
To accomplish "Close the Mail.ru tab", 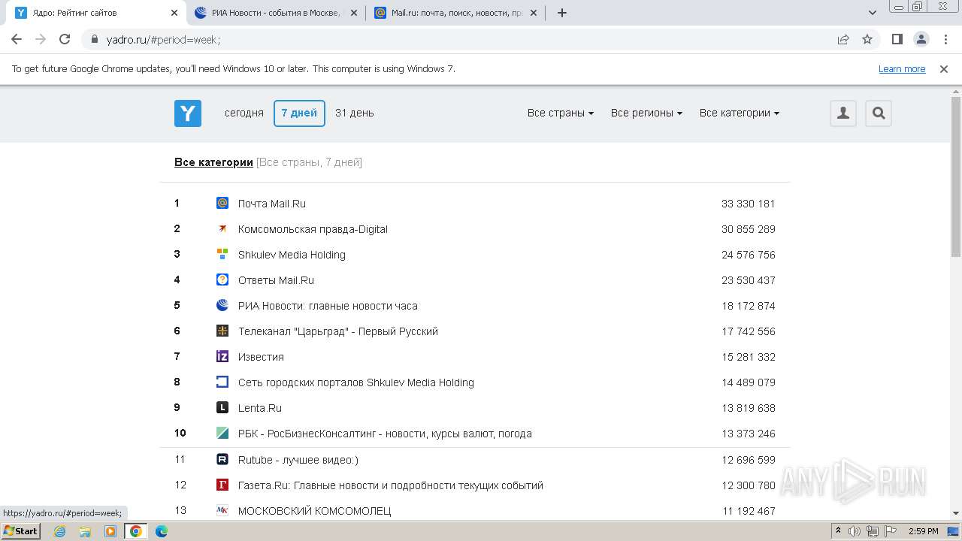I will (533, 13).
